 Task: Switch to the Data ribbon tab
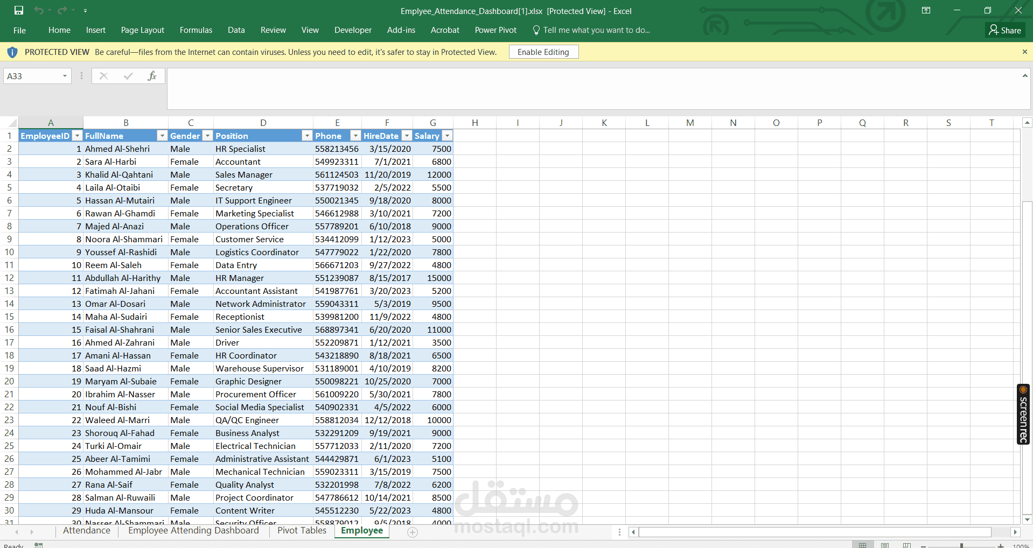pyautogui.click(x=236, y=30)
